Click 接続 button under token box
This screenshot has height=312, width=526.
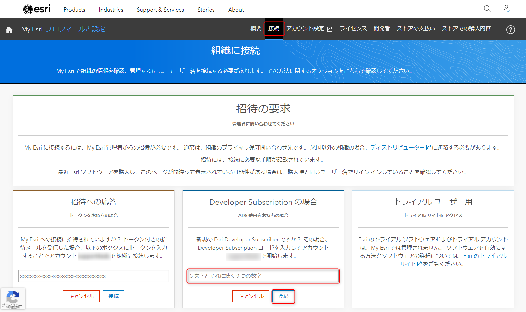(x=113, y=296)
